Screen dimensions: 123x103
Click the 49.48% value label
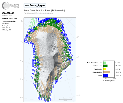point(118,72)
